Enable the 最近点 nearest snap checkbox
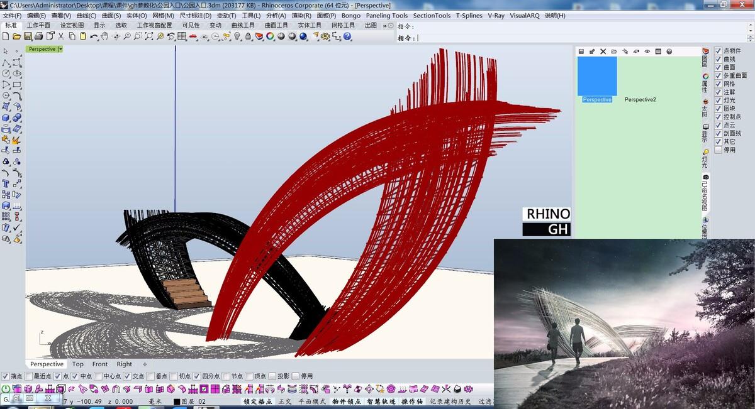The width and height of the screenshot is (755, 409). click(30, 376)
